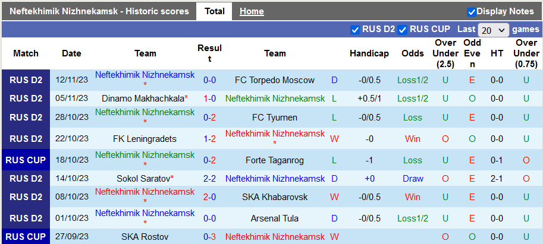Image resolution: width=543 pixels, height=244 pixels.
Task: Open the Last games count dropdown
Action: pyautogui.click(x=494, y=30)
